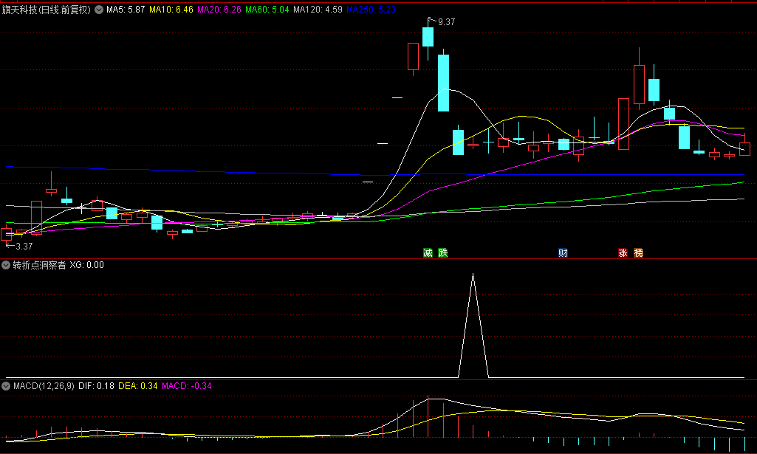
Task: Click the green 跌 event marker
Action: pyautogui.click(x=442, y=253)
